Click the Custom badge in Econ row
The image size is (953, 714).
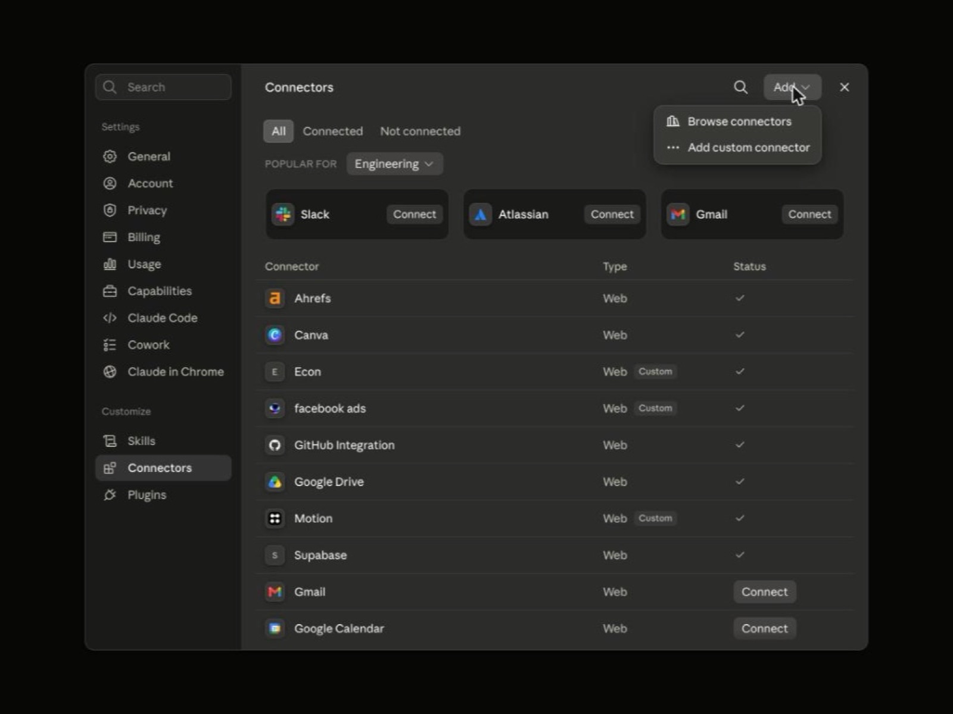coord(655,372)
